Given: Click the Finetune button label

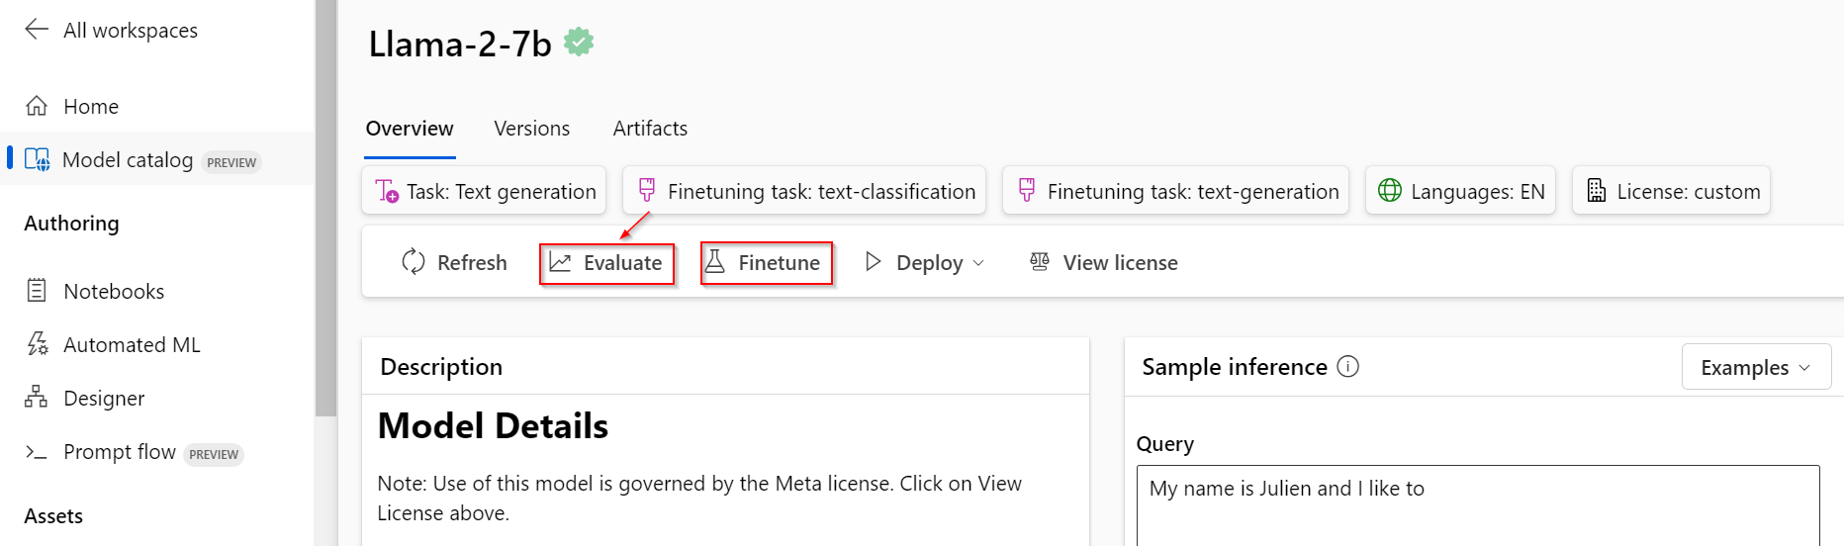Looking at the screenshot, I should [780, 262].
